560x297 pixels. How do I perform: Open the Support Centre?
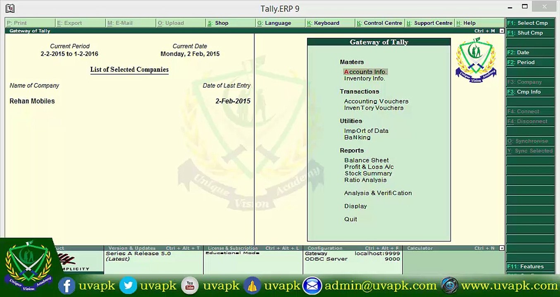click(x=430, y=23)
